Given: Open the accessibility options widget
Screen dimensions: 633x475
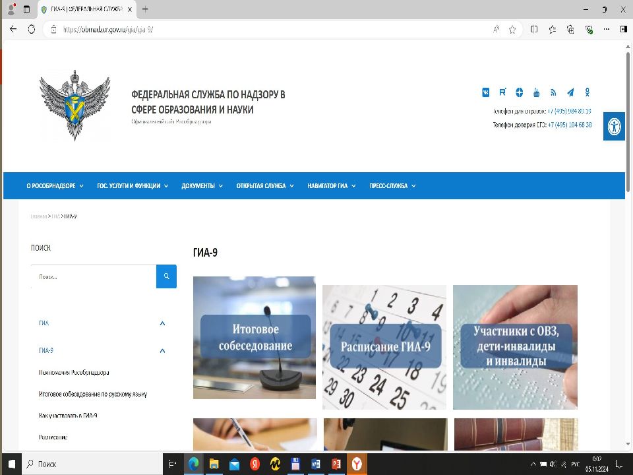Looking at the screenshot, I should (x=614, y=126).
